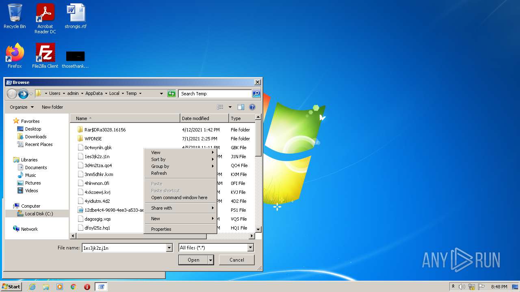
Task: Show the preview pane
Action: click(x=241, y=107)
